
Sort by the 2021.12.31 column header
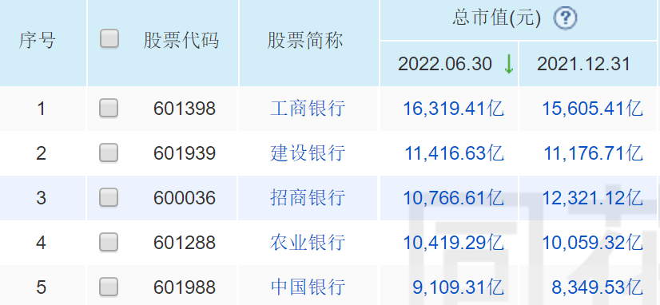coord(583,65)
